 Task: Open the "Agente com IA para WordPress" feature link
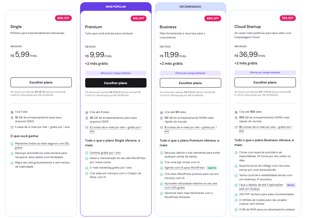(184, 168)
